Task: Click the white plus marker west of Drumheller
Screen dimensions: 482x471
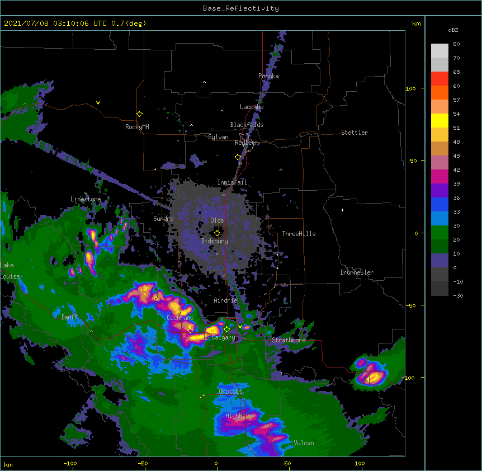Action: [342, 210]
